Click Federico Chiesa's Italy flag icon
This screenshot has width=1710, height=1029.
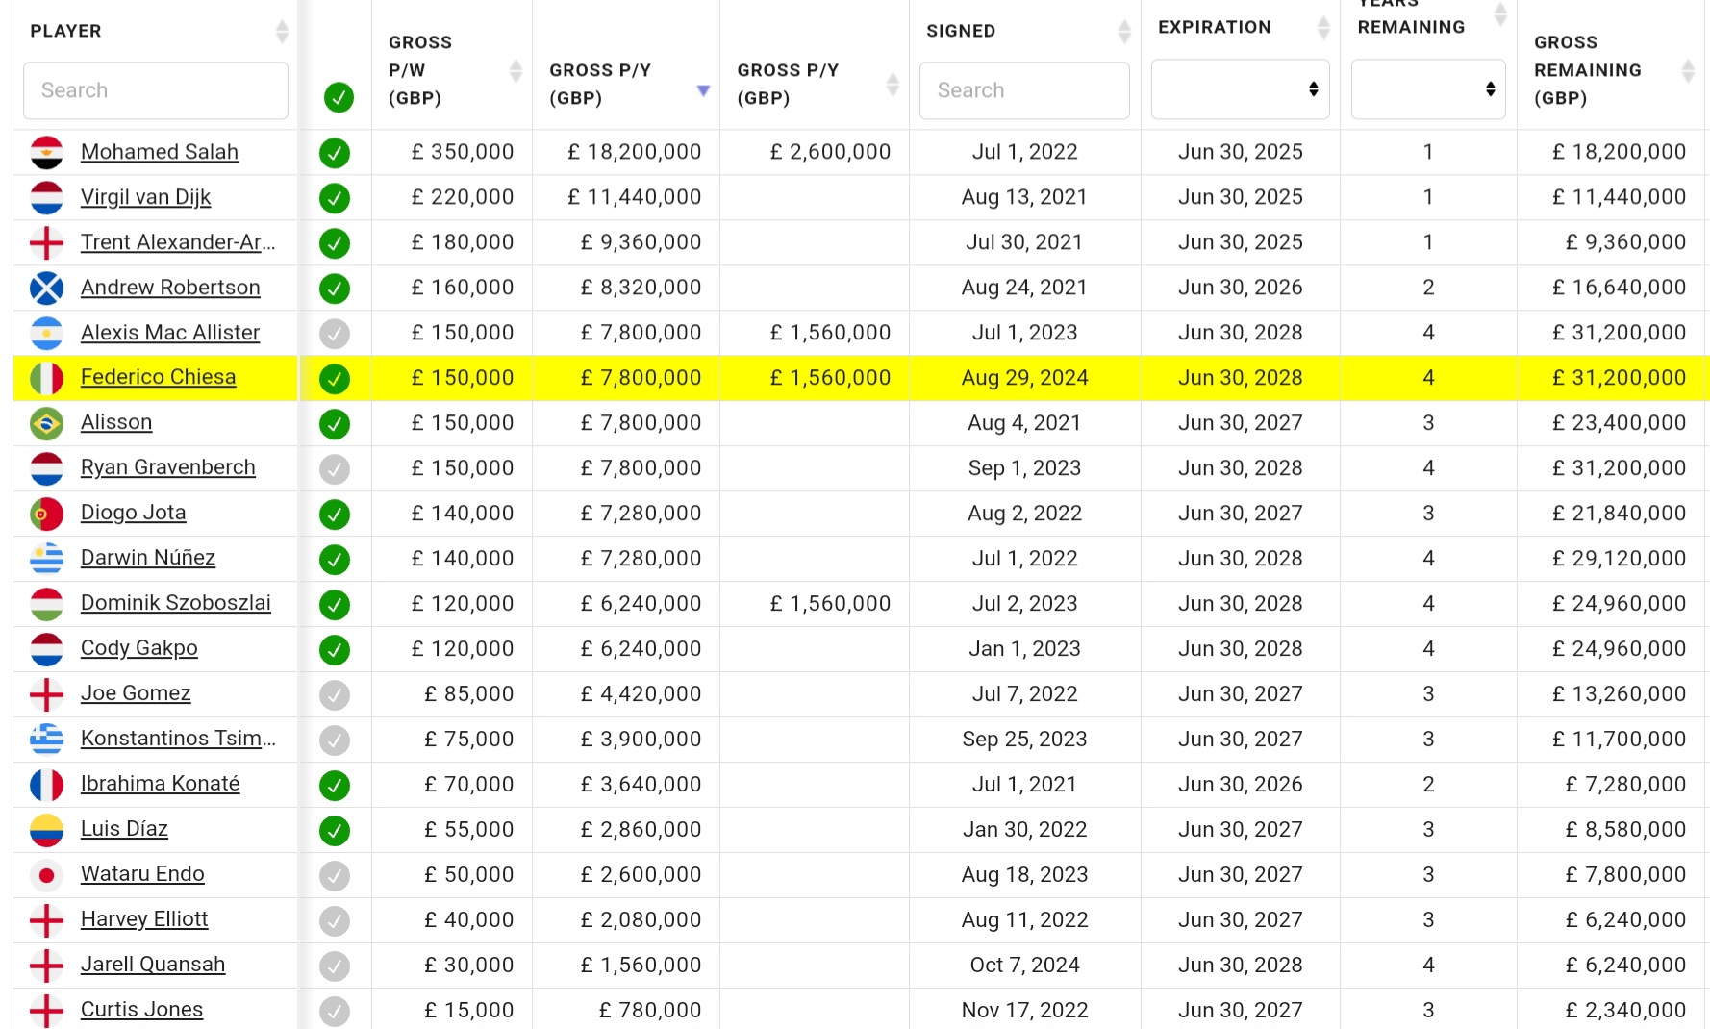[46, 378]
